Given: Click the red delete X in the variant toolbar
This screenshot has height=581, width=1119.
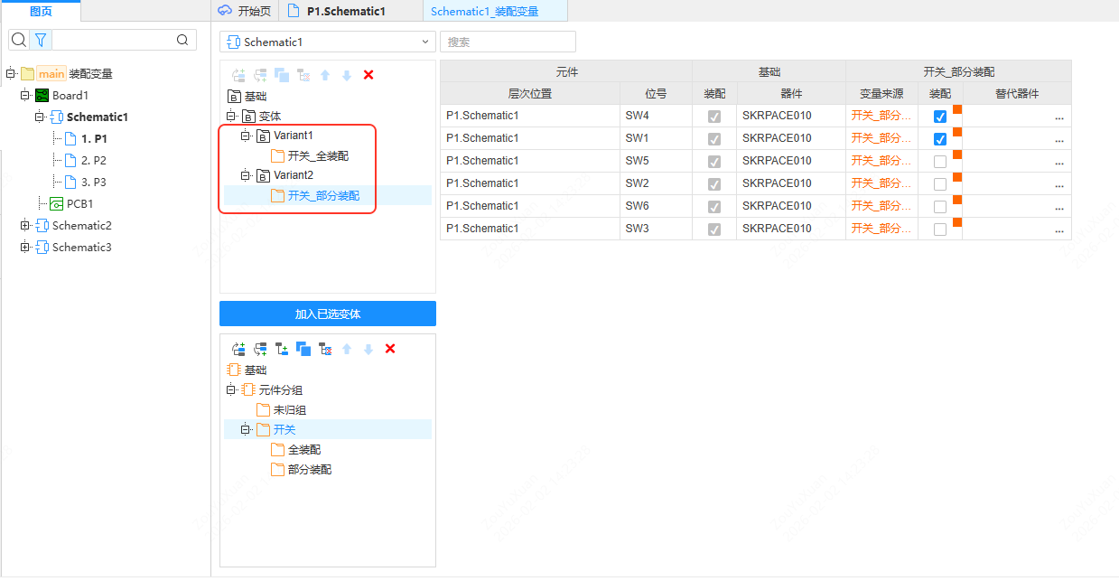Looking at the screenshot, I should tap(368, 75).
